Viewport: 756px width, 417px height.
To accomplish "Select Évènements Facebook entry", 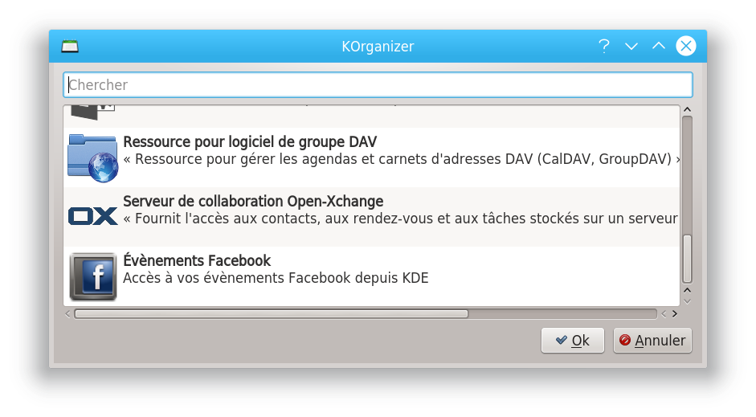I will click(371, 276).
